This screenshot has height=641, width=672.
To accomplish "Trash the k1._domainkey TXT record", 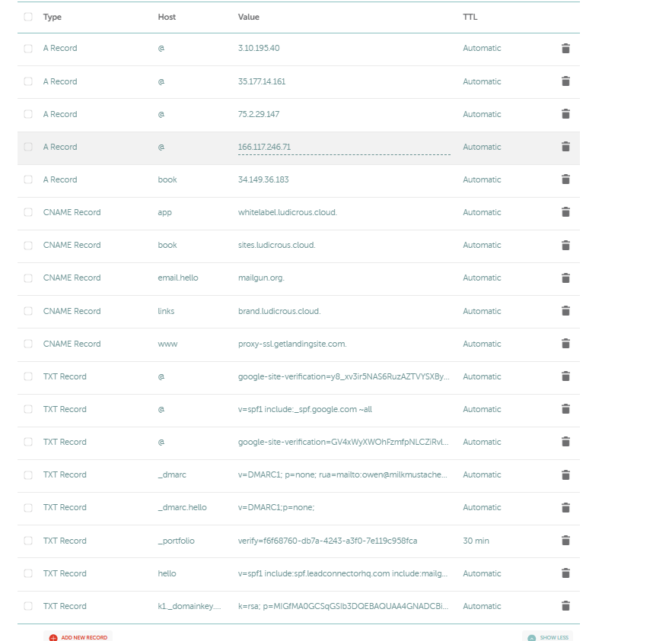I will (565, 606).
